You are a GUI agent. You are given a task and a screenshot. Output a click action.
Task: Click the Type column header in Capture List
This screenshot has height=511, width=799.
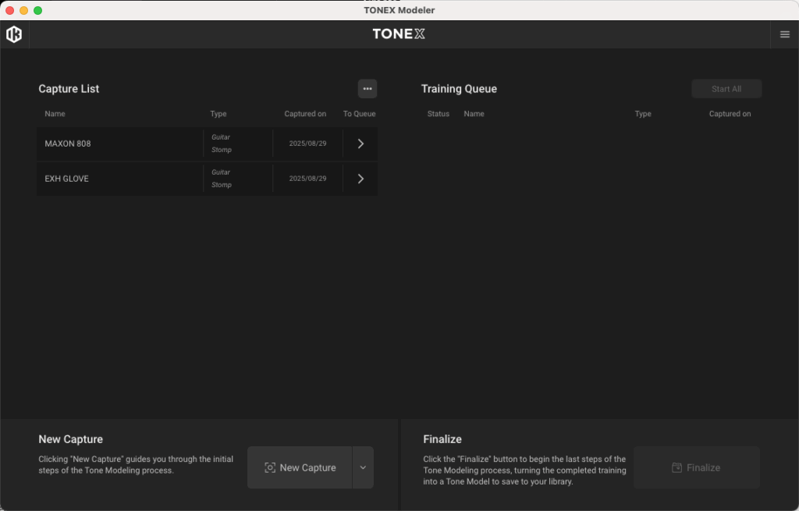[x=218, y=114]
